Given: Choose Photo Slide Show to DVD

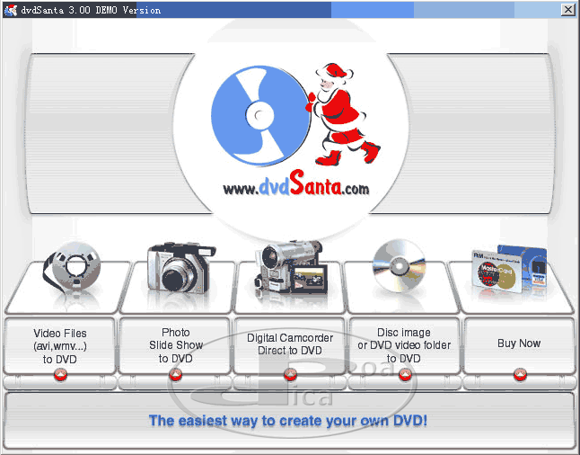Looking at the screenshot, I should pyautogui.click(x=176, y=345).
